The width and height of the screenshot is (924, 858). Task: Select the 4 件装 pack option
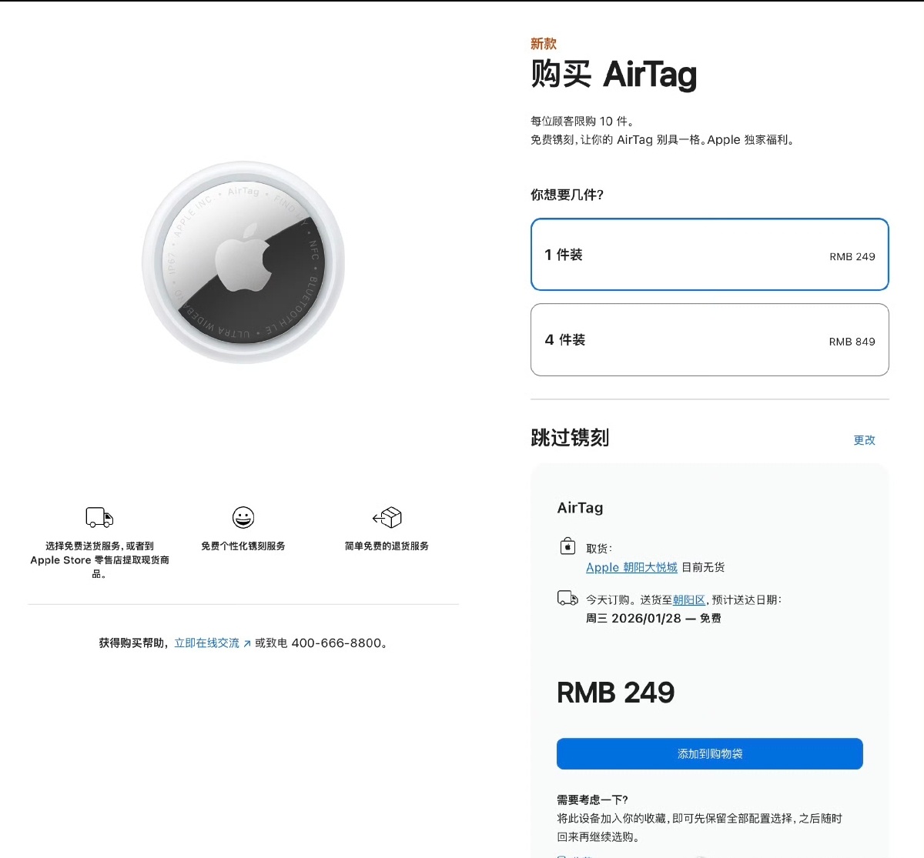(708, 339)
